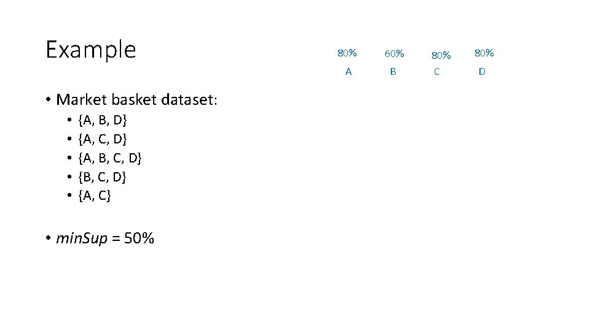Click the 80% value above C
This screenshot has width=590, height=331.
pyautogui.click(x=441, y=55)
